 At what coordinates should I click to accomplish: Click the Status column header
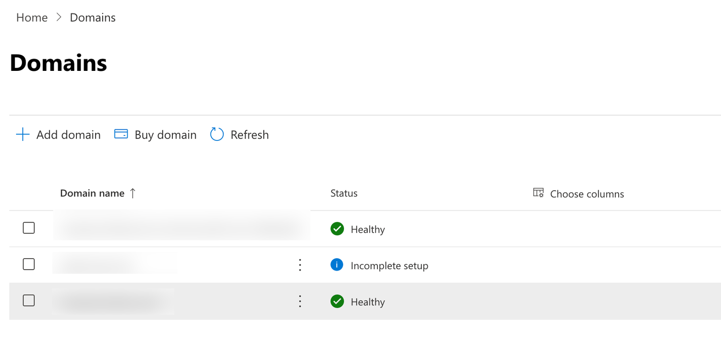coord(344,193)
